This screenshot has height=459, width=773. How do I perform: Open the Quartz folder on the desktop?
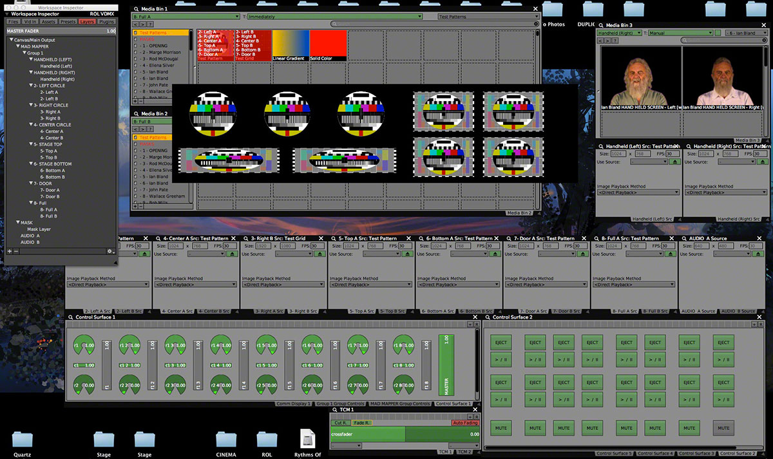click(x=23, y=440)
